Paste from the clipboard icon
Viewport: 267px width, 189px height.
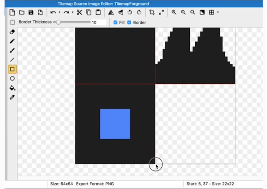[98, 13]
